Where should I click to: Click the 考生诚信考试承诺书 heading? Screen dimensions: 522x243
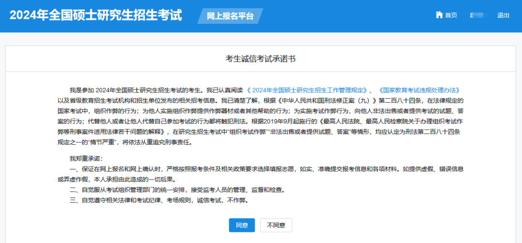coord(261,59)
